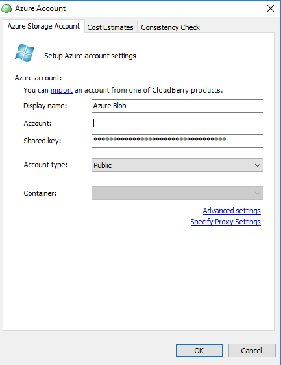Confirm with the OK button
Viewport: 281px width, 365px height.
pos(199,350)
